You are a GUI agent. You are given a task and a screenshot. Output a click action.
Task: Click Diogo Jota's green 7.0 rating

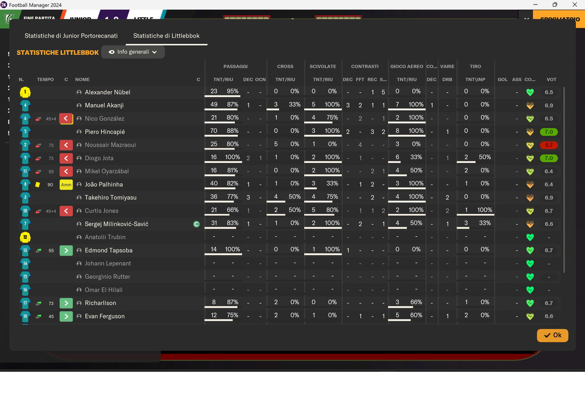(x=548, y=158)
